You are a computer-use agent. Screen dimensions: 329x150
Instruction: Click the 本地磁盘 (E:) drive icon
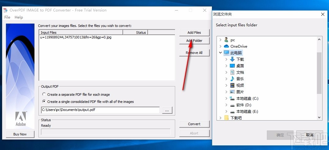[232, 112]
